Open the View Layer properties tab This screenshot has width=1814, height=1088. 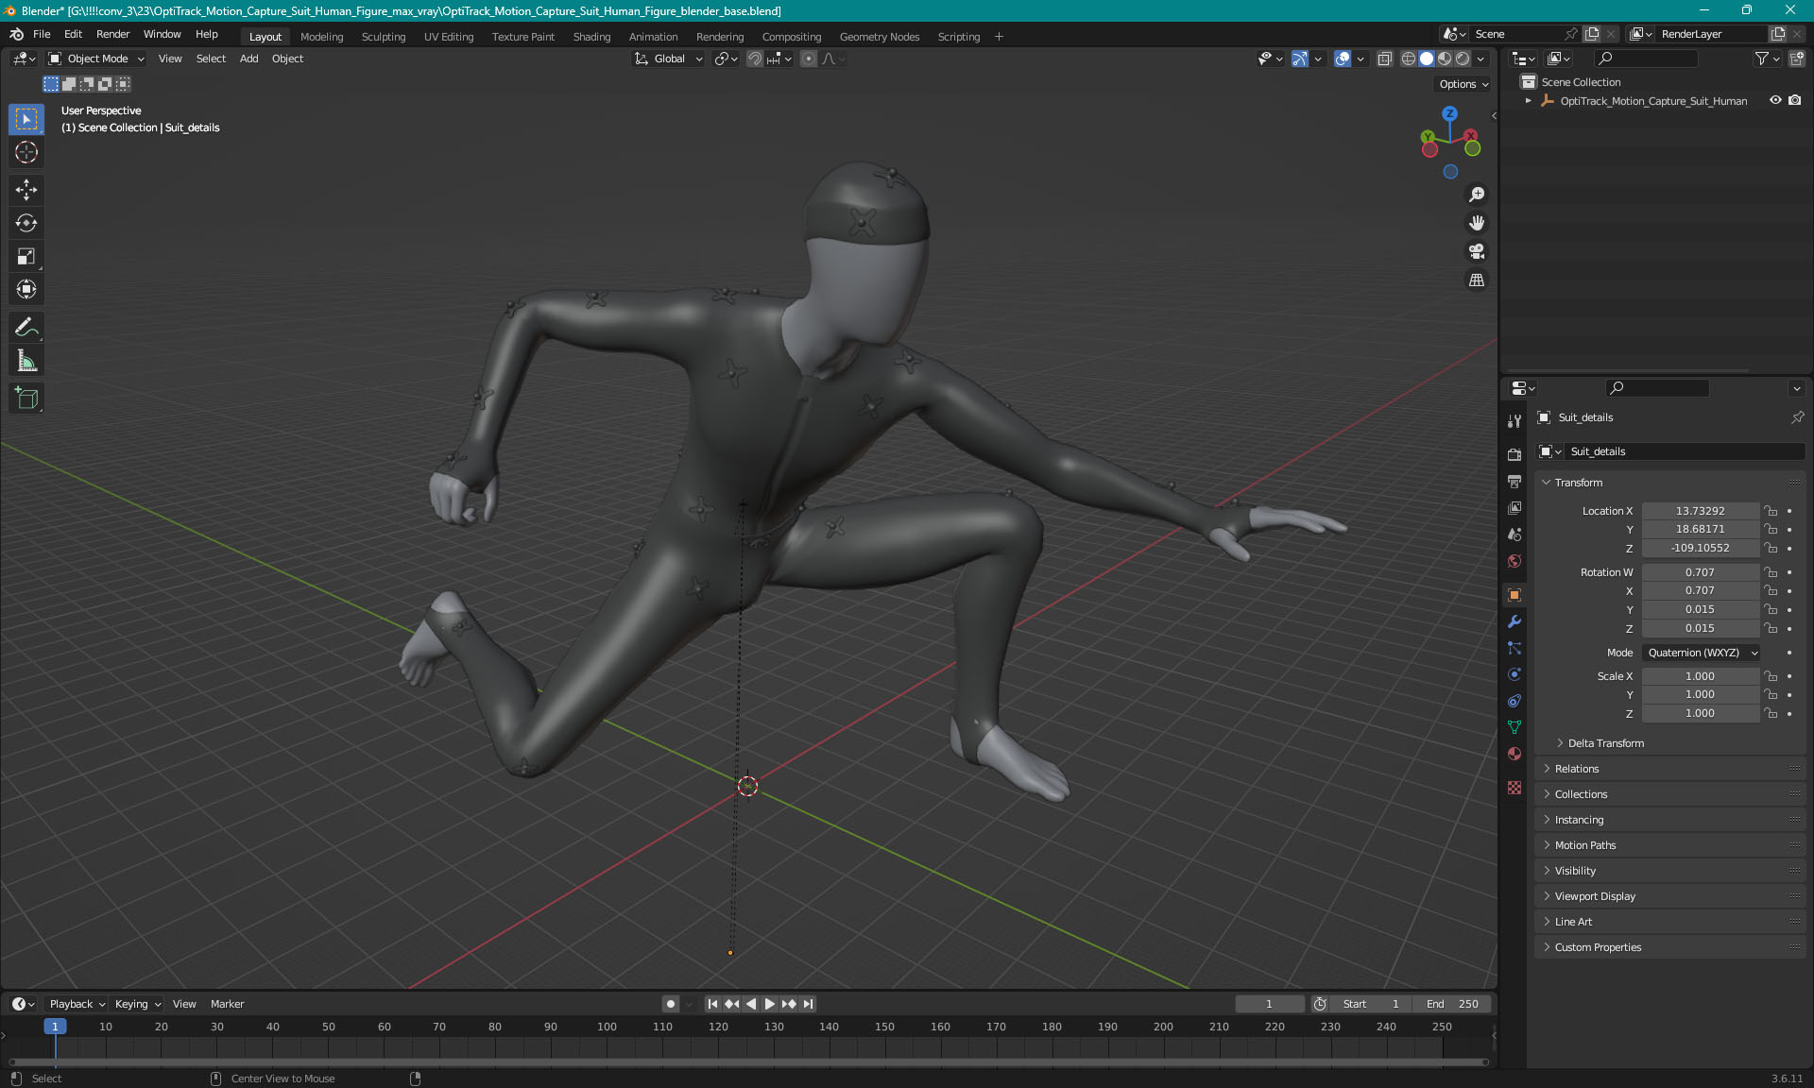tap(1515, 507)
